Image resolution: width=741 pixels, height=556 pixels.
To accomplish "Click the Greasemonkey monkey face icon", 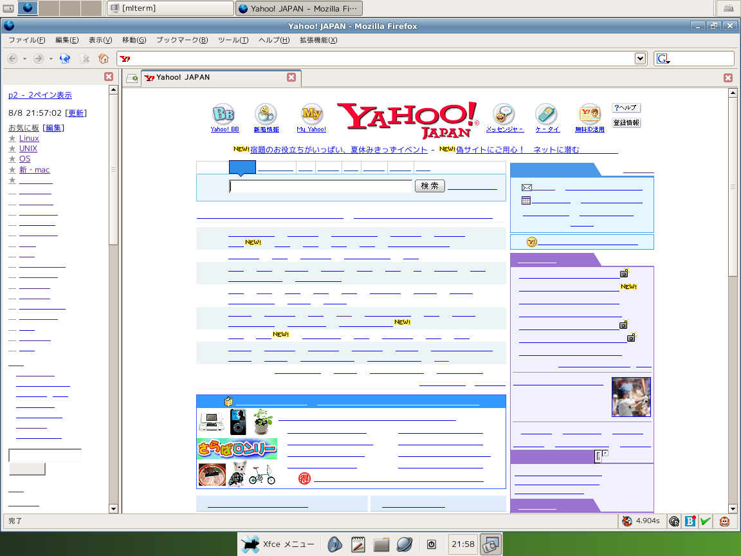I will (x=724, y=521).
